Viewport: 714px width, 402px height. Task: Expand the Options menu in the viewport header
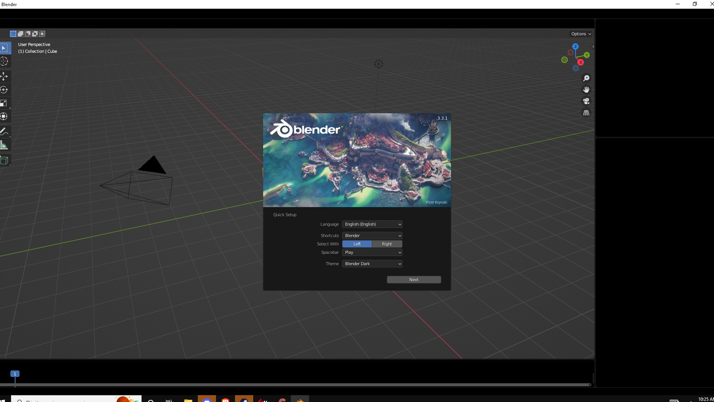[x=580, y=33]
